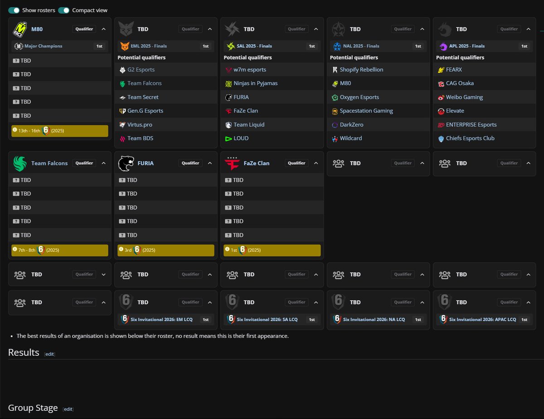Collapse the APL 2025 Finals TBD card

point(528,29)
